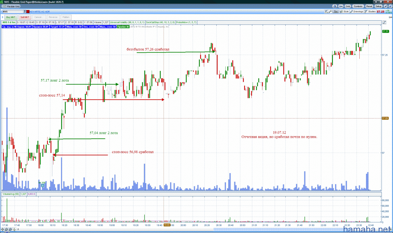The image size is (393, 233).
Task: Click the NVS symbol input field
Action: click(x=13, y=12)
